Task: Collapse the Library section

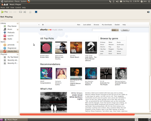Action: [x=18, y=23]
